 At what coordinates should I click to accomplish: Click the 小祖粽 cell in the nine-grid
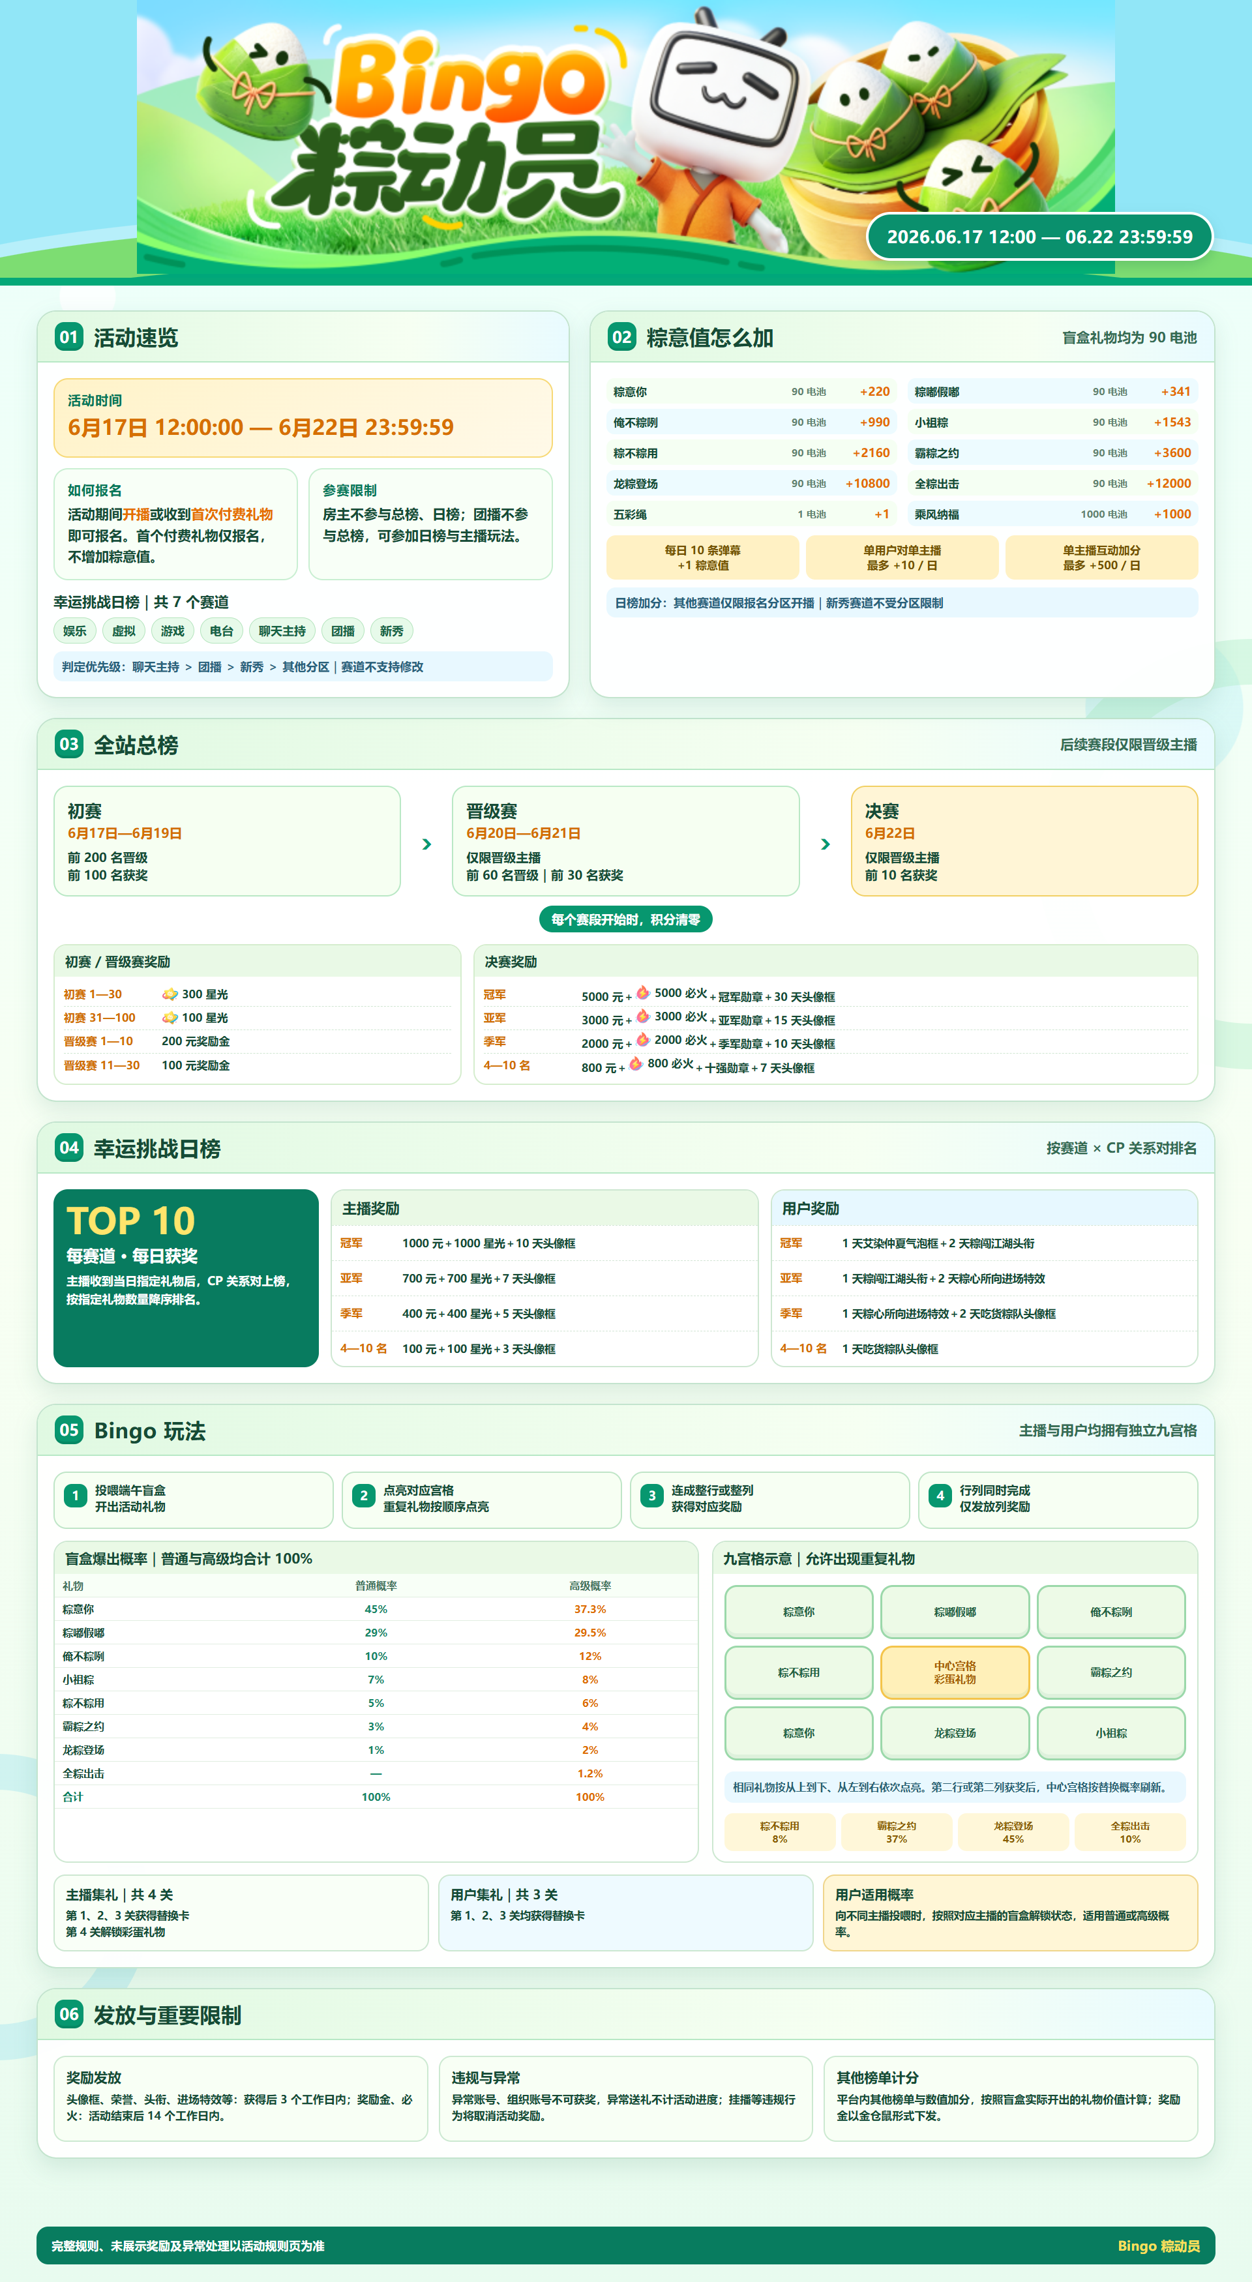[x=1111, y=1733]
